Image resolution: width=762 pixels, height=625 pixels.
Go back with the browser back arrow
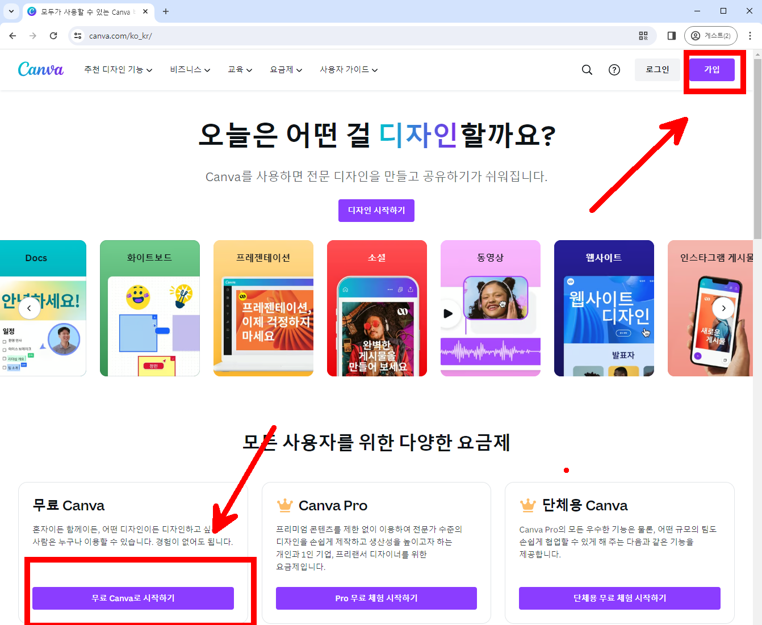(x=12, y=36)
